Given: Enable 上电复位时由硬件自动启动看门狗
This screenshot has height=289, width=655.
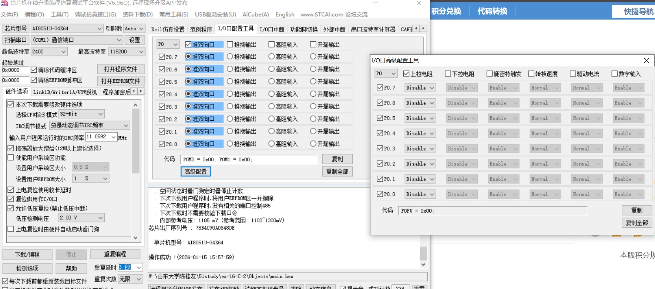Looking at the screenshot, I should click(x=11, y=229).
